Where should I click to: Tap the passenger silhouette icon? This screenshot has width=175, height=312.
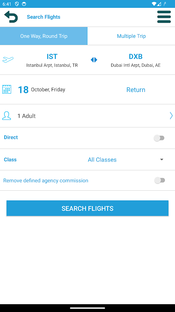(x=7, y=115)
